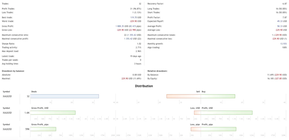The height and width of the screenshot is (140, 289).
Task: Select the Gross Profit, USD green bar
Action: pyautogui.click(x=53, y=113)
